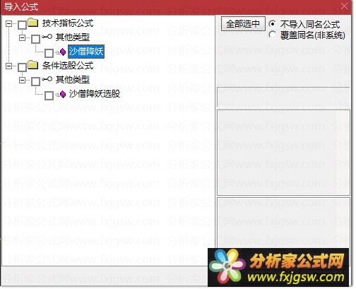
Task: Collapse the 技术指标公式 tree node
Action: [8, 23]
